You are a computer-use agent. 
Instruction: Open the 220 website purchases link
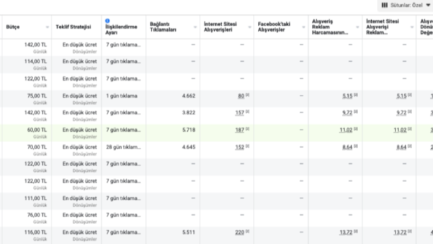[x=240, y=233]
